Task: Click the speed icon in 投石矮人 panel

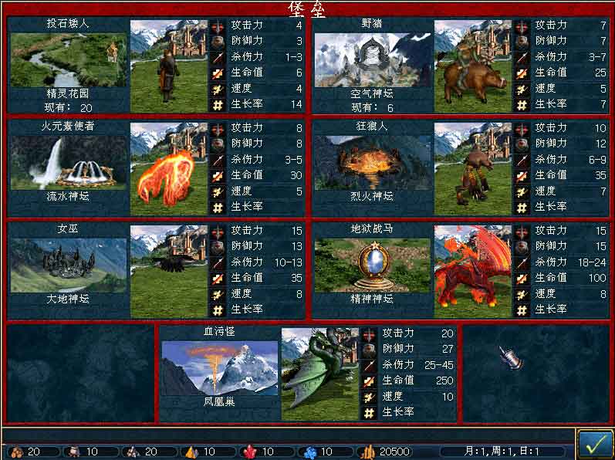Action: pyautogui.click(x=218, y=89)
